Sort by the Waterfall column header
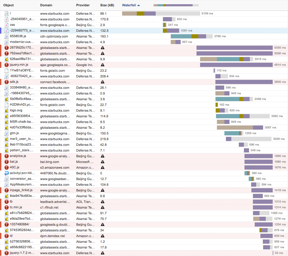 click(x=129, y=5)
